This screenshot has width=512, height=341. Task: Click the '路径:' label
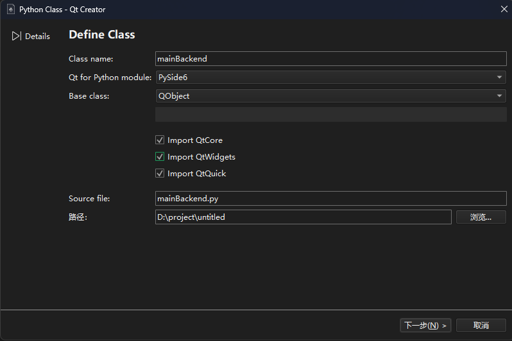click(x=78, y=217)
